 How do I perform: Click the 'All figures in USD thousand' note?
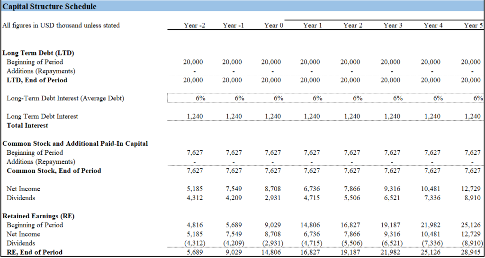pos(61,26)
